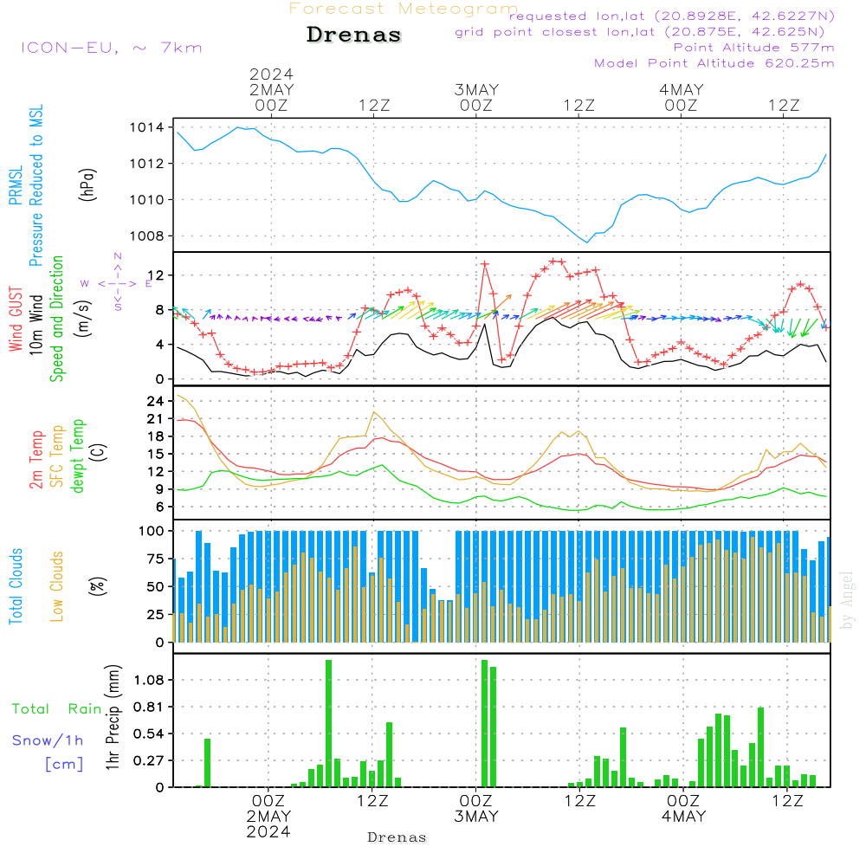
Task: Select the Low Clouds legend label
Action: tap(58, 585)
